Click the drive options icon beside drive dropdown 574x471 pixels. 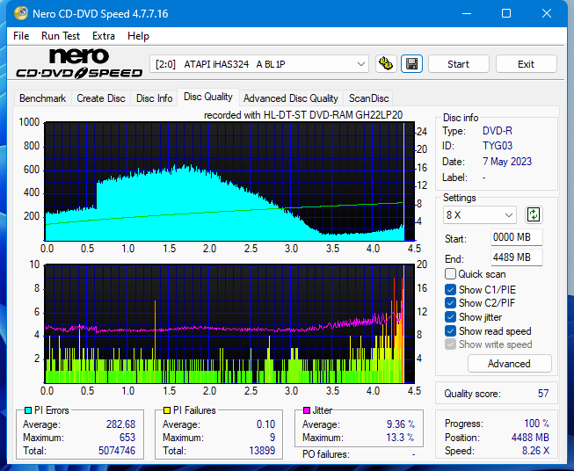click(385, 64)
